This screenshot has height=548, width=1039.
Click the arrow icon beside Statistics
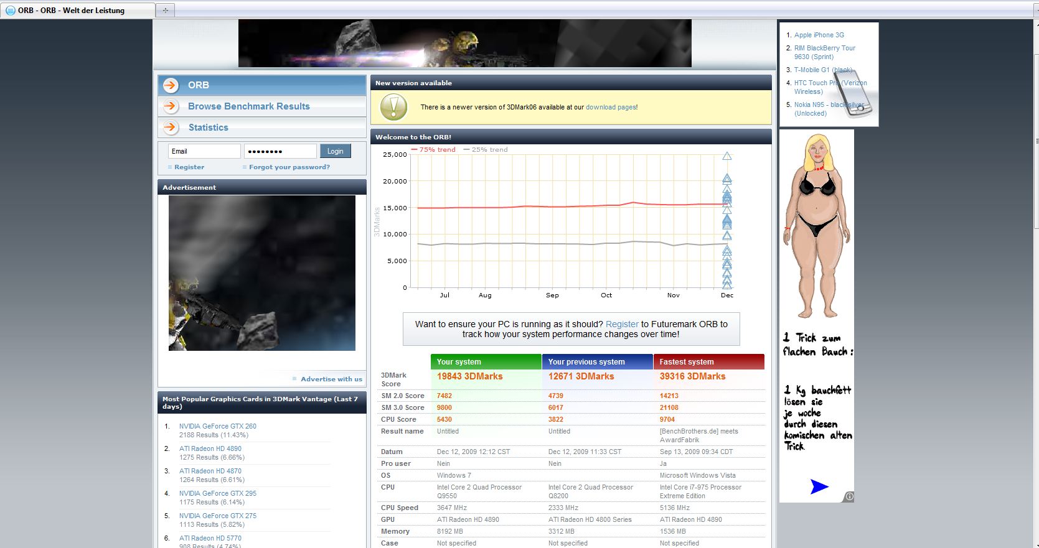click(171, 128)
